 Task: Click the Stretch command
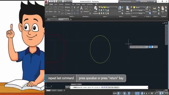point(68,13)
